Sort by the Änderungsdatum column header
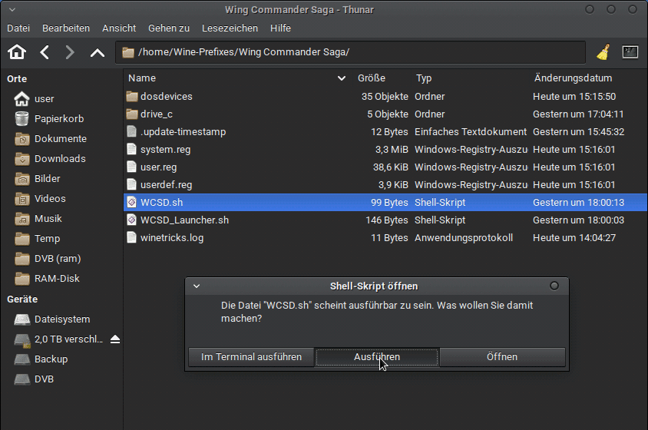The image size is (648, 430). click(x=574, y=78)
